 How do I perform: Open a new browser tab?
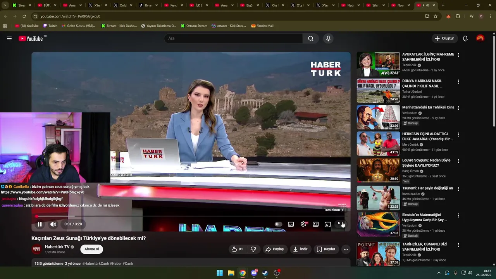[x=443, y=5]
